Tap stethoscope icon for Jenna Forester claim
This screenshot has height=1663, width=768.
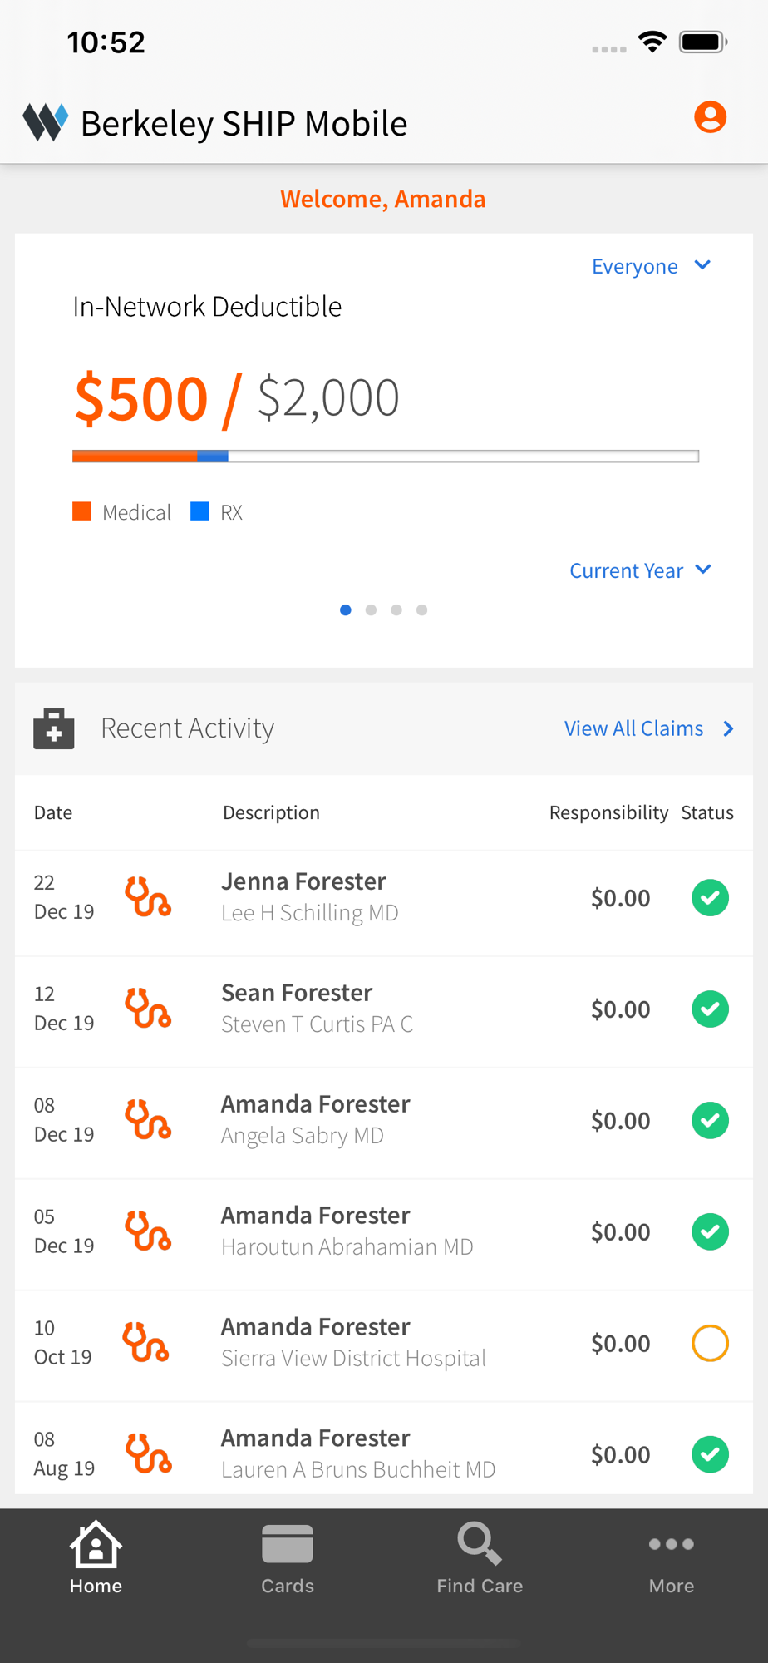tap(148, 897)
